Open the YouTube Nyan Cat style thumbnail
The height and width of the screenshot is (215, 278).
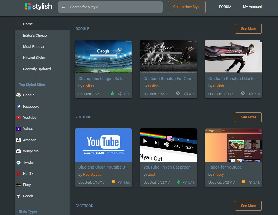(168, 145)
